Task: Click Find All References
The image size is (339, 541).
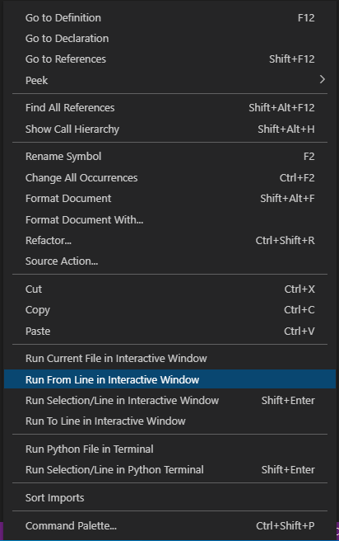Action: [x=169, y=108]
